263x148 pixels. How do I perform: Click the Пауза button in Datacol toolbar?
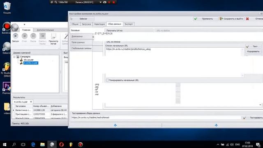pos(33,37)
